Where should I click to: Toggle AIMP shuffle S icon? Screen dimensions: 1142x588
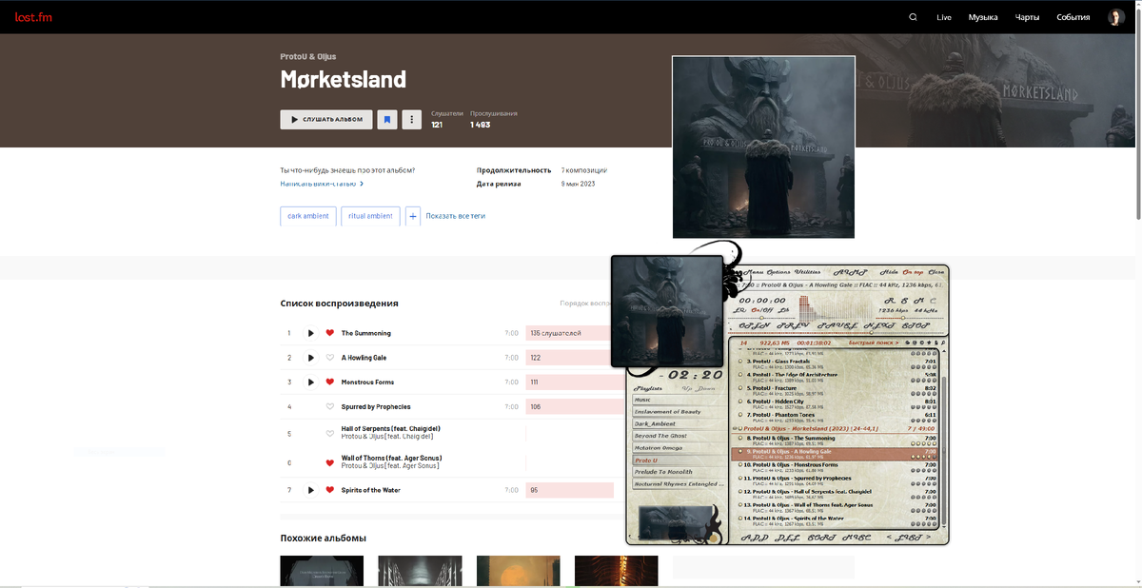904,301
